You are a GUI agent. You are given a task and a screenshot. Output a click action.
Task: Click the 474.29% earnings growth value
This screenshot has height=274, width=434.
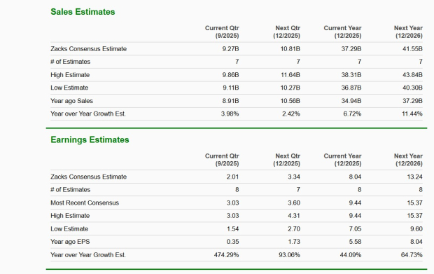pyautogui.click(x=226, y=255)
